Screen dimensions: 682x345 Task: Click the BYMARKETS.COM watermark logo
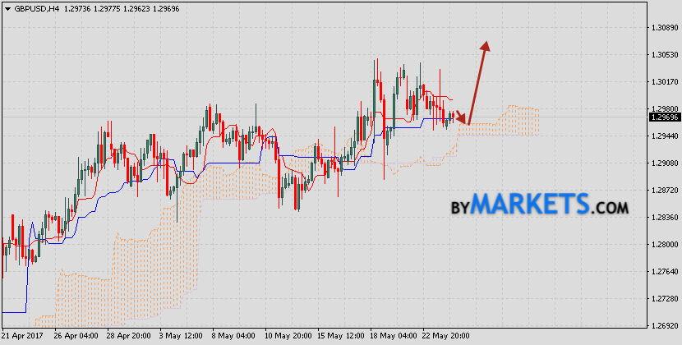point(539,205)
